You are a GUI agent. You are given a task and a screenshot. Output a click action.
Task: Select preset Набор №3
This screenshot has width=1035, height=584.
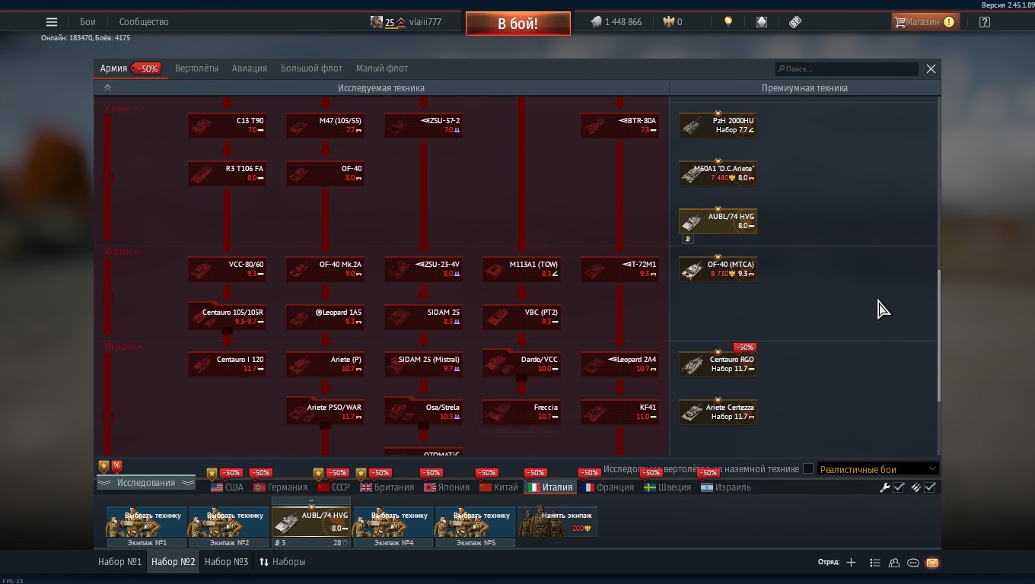[227, 562]
